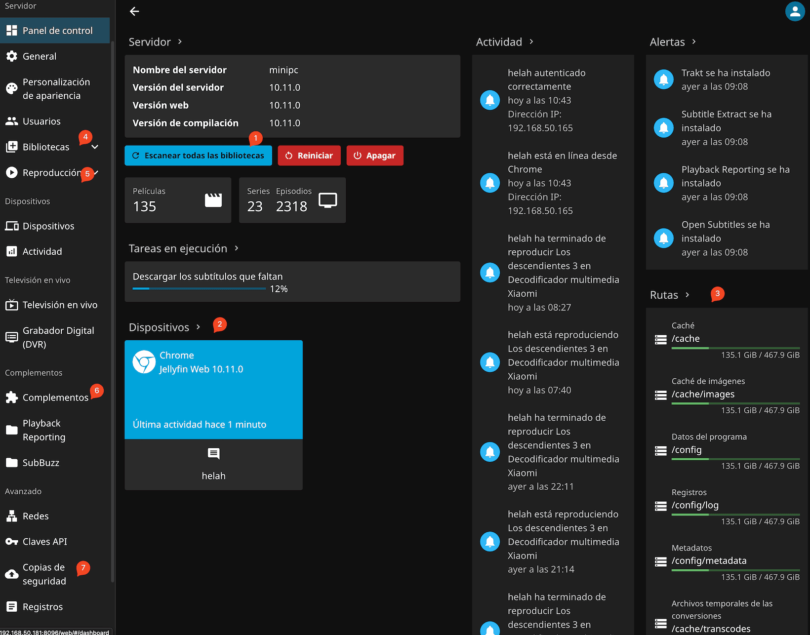Viewport: 810px width, 635px height.
Task: Click message icon under Chrome device
Action: click(213, 453)
